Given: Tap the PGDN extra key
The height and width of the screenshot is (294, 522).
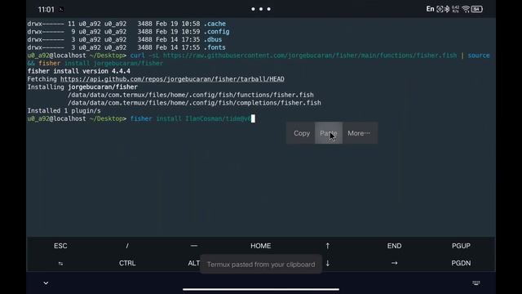Looking at the screenshot, I should tap(461, 263).
